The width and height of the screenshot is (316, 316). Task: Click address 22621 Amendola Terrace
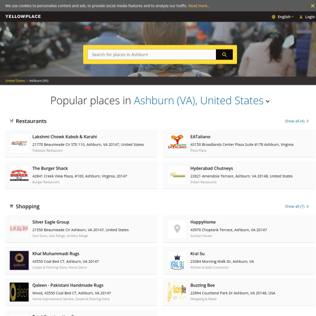241,176
